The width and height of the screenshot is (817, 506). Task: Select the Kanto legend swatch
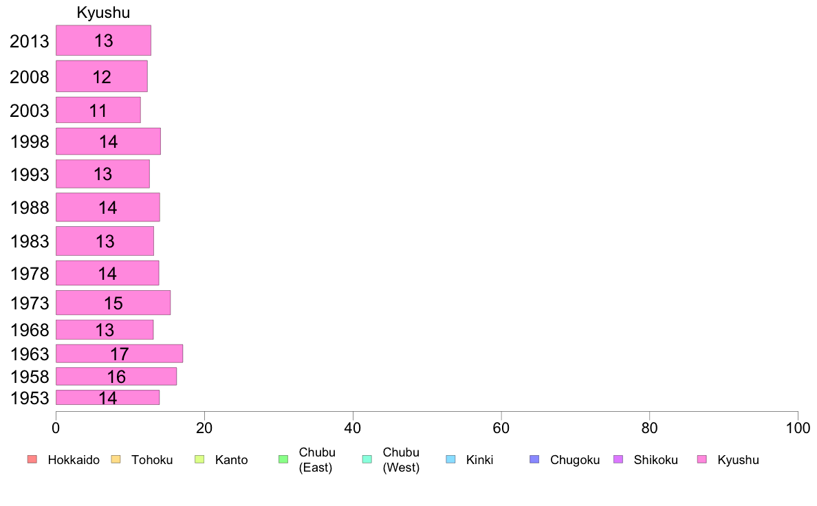(199, 459)
